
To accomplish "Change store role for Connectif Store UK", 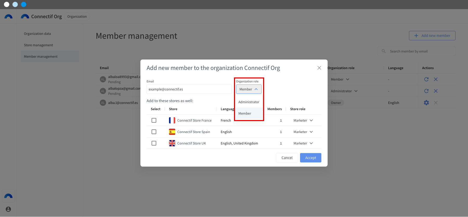I will (x=303, y=143).
